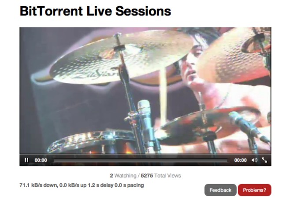Click the 1.2 s delay readout
This screenshot has height=200, width=290.
[x=100, y=185]
